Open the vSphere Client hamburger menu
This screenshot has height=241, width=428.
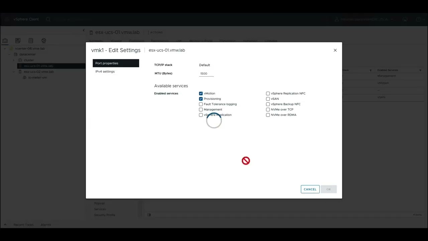point(7,19)
